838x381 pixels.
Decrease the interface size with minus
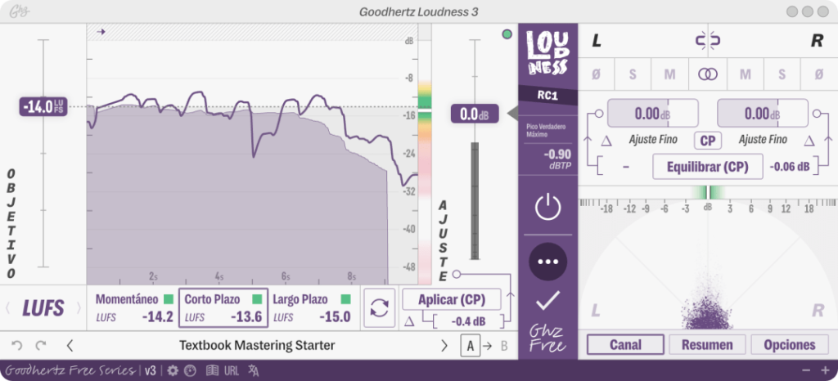[x=806, y=370]
